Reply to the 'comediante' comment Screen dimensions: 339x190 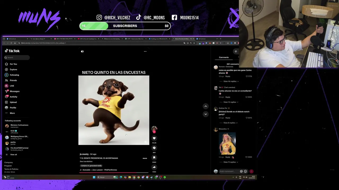coord(228,97)
